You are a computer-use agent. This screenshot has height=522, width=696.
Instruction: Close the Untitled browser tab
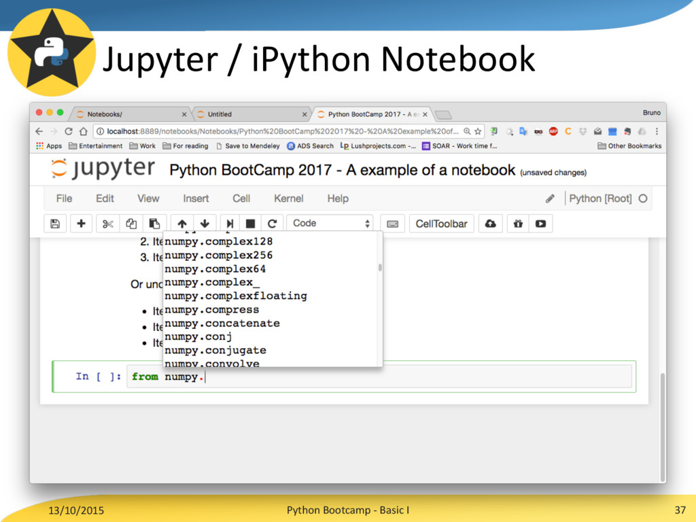[304, 114]
